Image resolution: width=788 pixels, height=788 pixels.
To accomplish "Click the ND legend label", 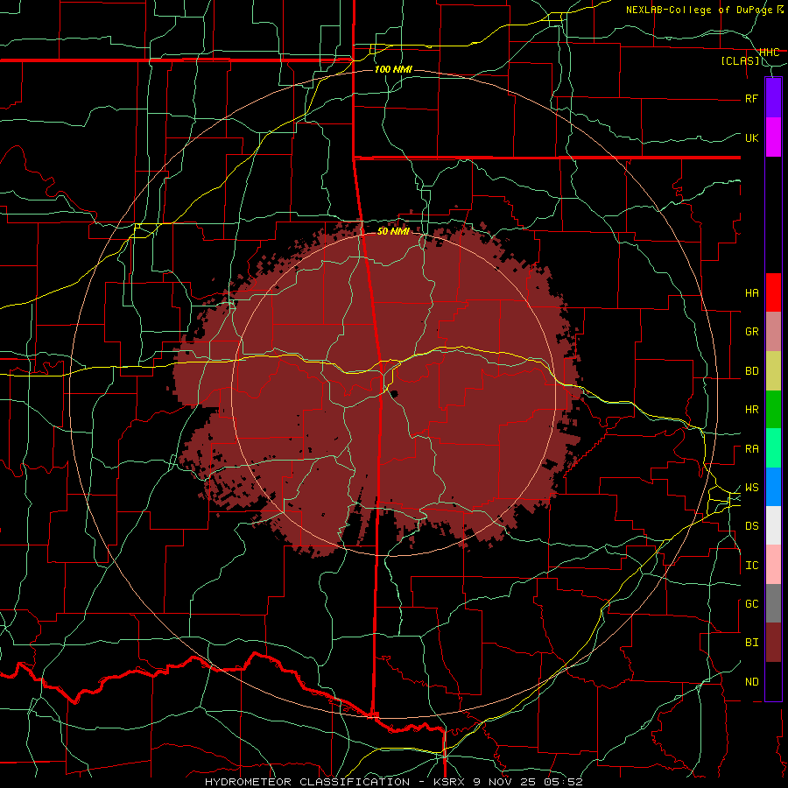I will (751, 682).
